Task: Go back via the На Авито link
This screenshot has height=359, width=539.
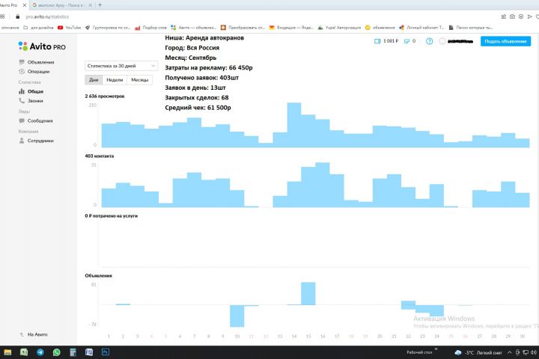Action: [x=34, y=334]
